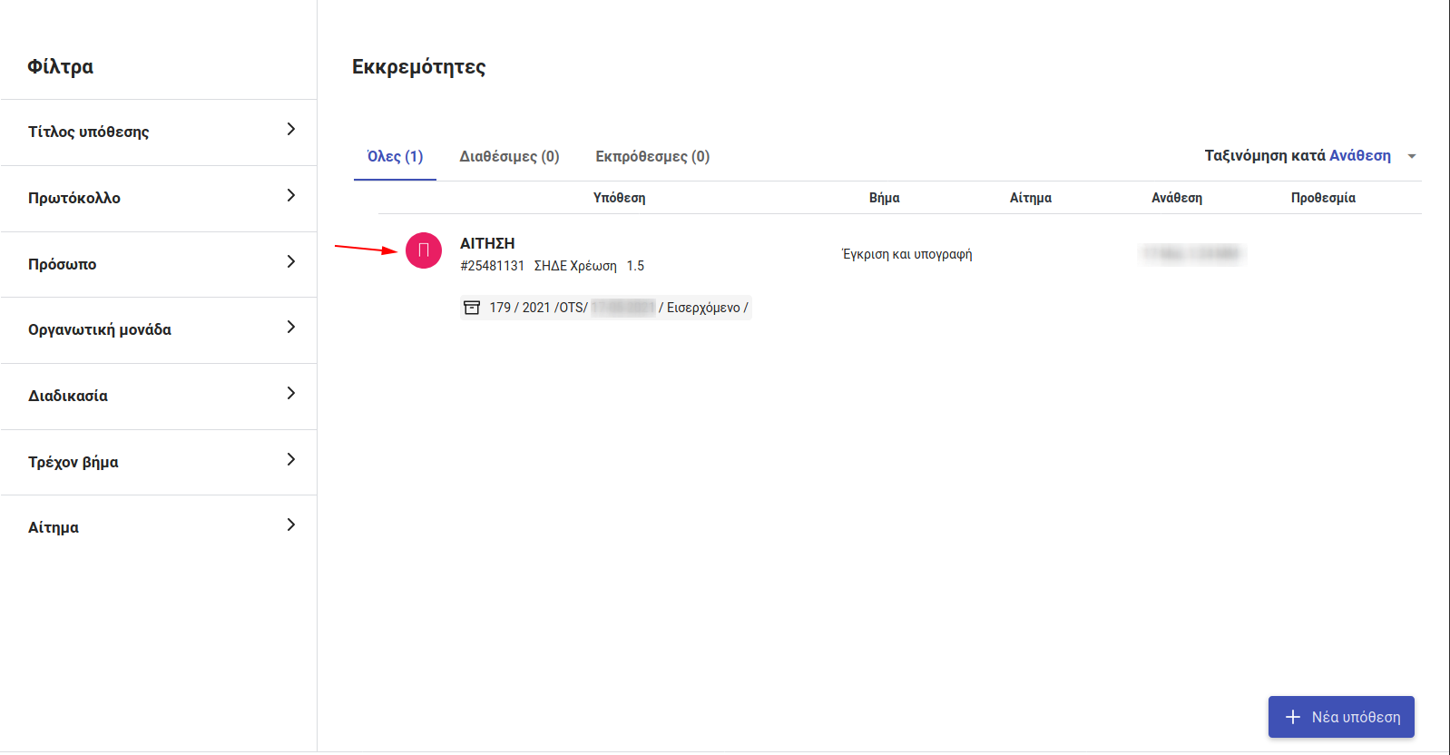Select the Ανάθεση sort option link

(x=1359, y=155)
